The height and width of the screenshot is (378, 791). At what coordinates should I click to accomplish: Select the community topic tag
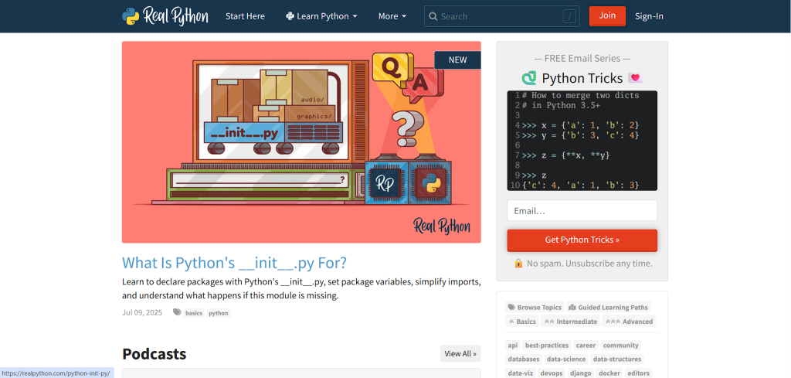(621, 346)
